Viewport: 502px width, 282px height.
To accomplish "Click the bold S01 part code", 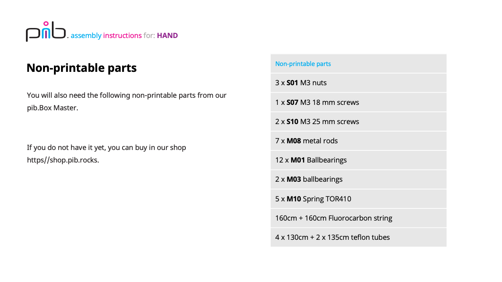I will pyautogui.click(x=292, y=83).
